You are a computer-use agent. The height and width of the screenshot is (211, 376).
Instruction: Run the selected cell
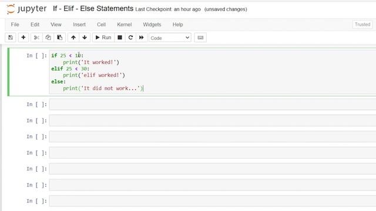[103, 38]
